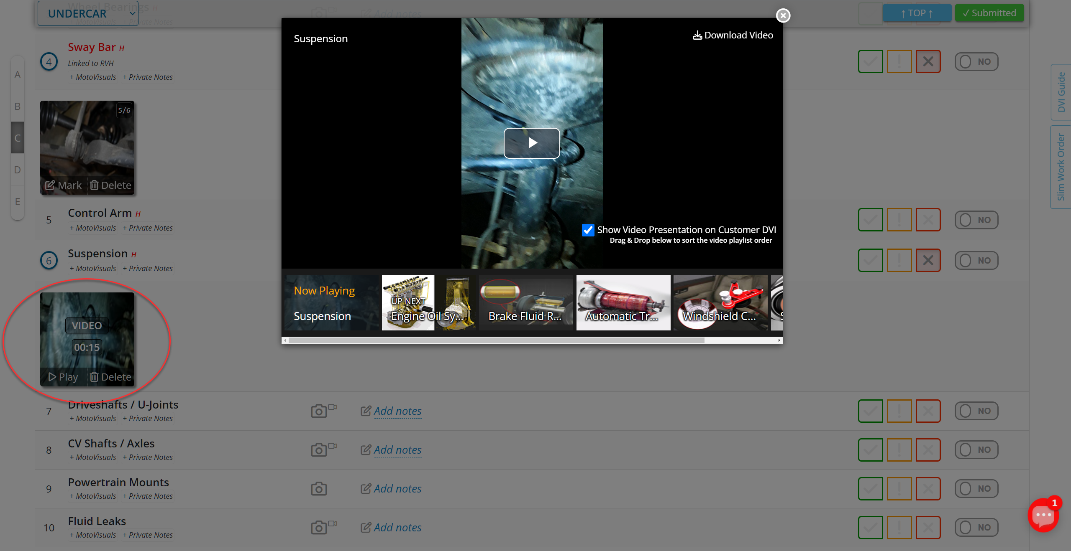Click Add notes link for Fluid Leaks

397,528
